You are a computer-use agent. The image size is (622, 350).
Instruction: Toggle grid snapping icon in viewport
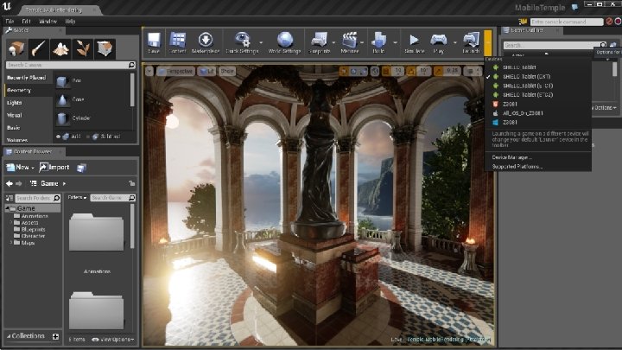point(386,71)
